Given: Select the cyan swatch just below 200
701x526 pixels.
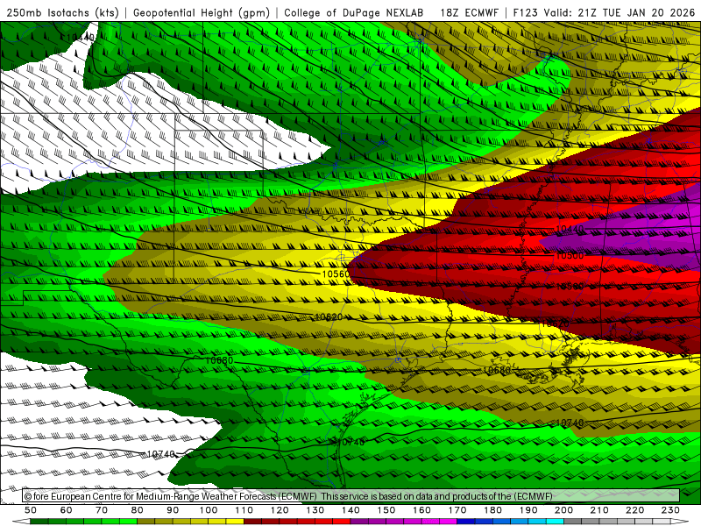Looking at the screenshot, I should [x=555, y=521].
